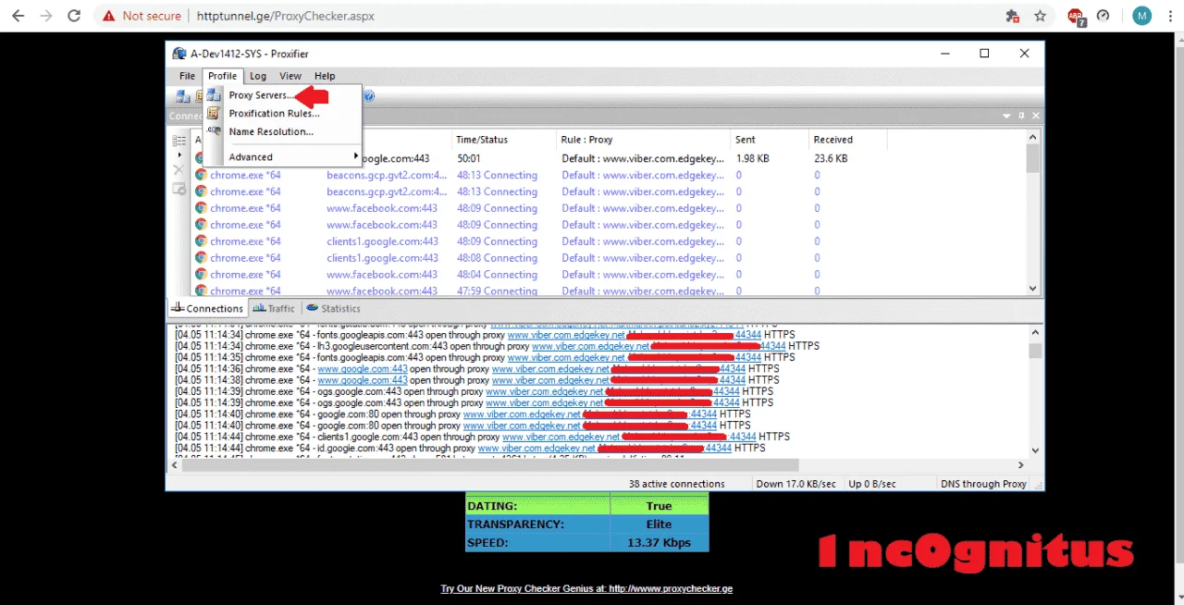
Task: Click the 1.98 KB sent value
Action: coord(754,158)
